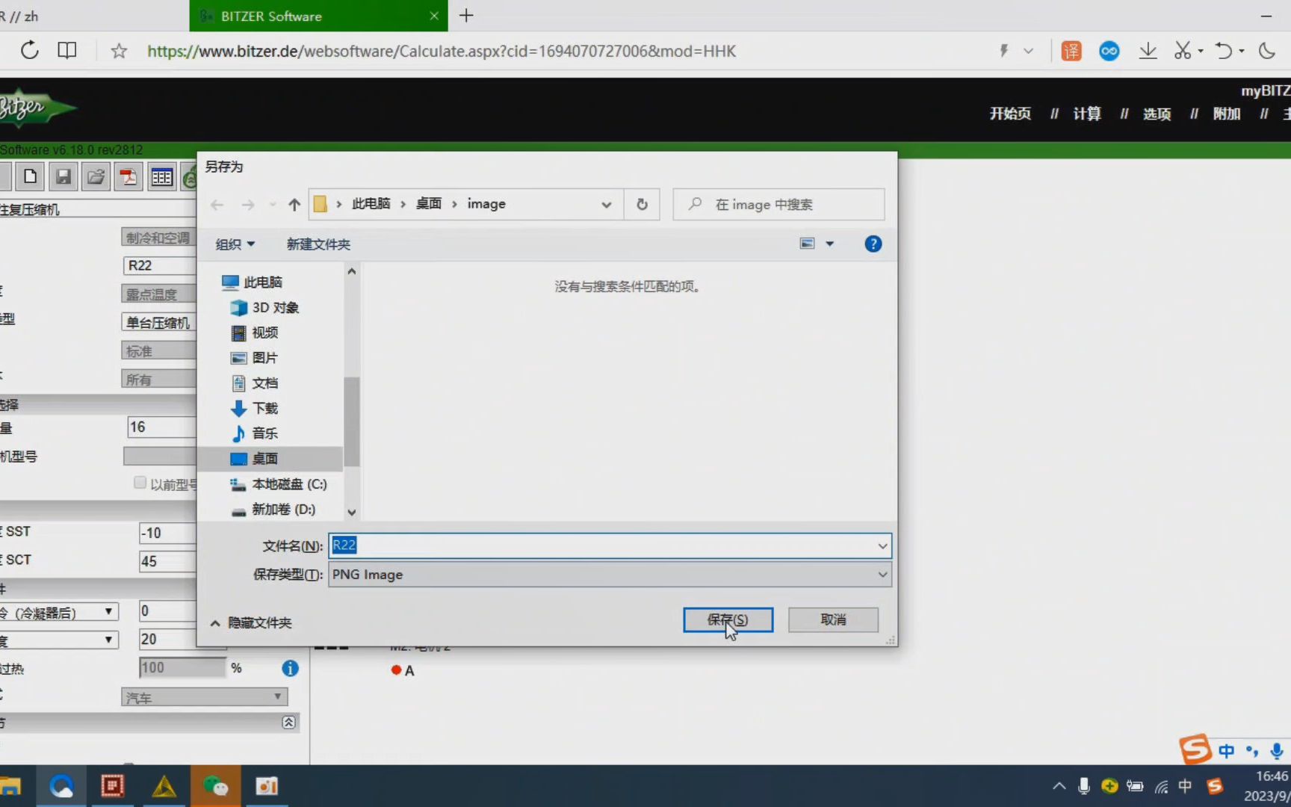
Task: Click the browser URL address
Action: click(x=442, y=51)
